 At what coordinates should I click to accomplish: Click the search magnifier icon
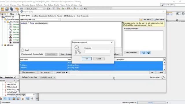click(162, 5)
